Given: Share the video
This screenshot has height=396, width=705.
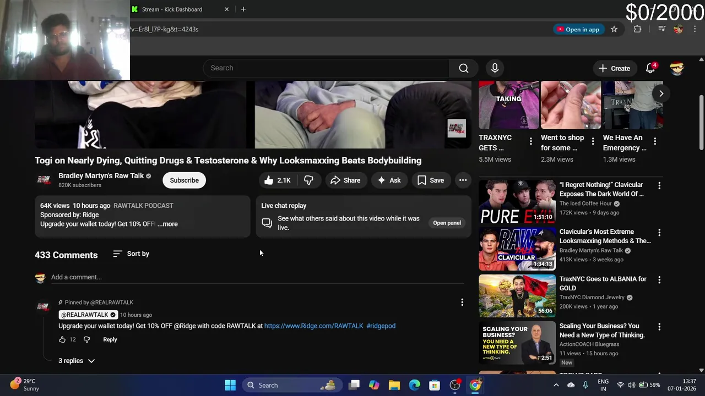Looking at the screenshot, I should click(x=345, y=180).
